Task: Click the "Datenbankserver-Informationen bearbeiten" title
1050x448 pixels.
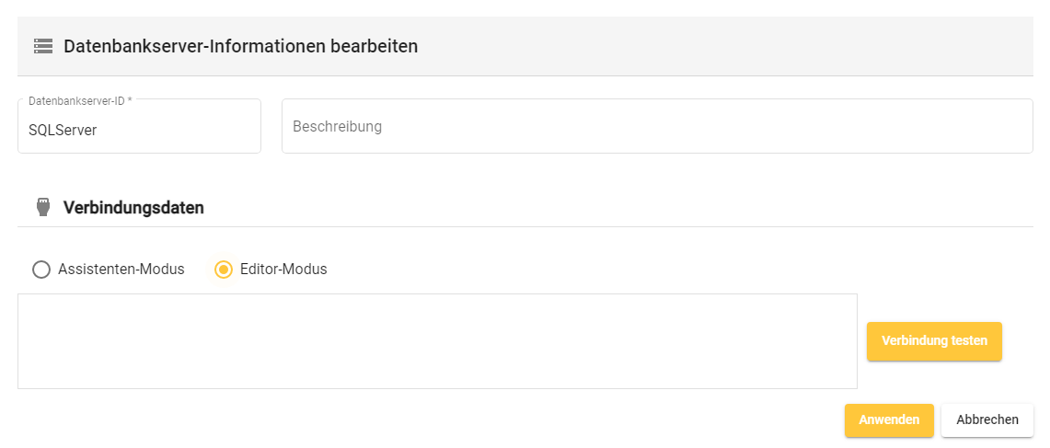Action: (240, 45)
